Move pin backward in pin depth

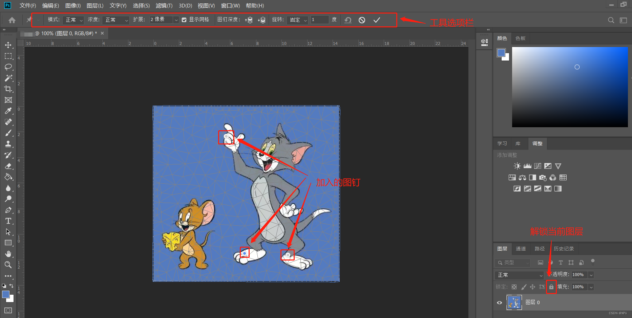(x=261, y=20)
